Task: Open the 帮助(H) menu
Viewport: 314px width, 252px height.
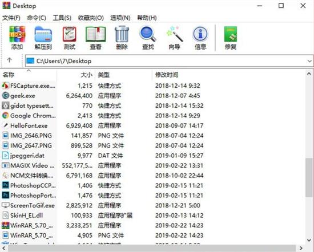Action: pyautogui.click(x=147, y=18)
